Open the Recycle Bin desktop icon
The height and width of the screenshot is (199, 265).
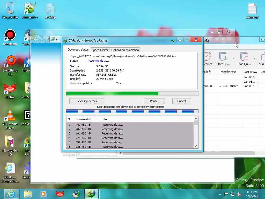pos(10,10)
